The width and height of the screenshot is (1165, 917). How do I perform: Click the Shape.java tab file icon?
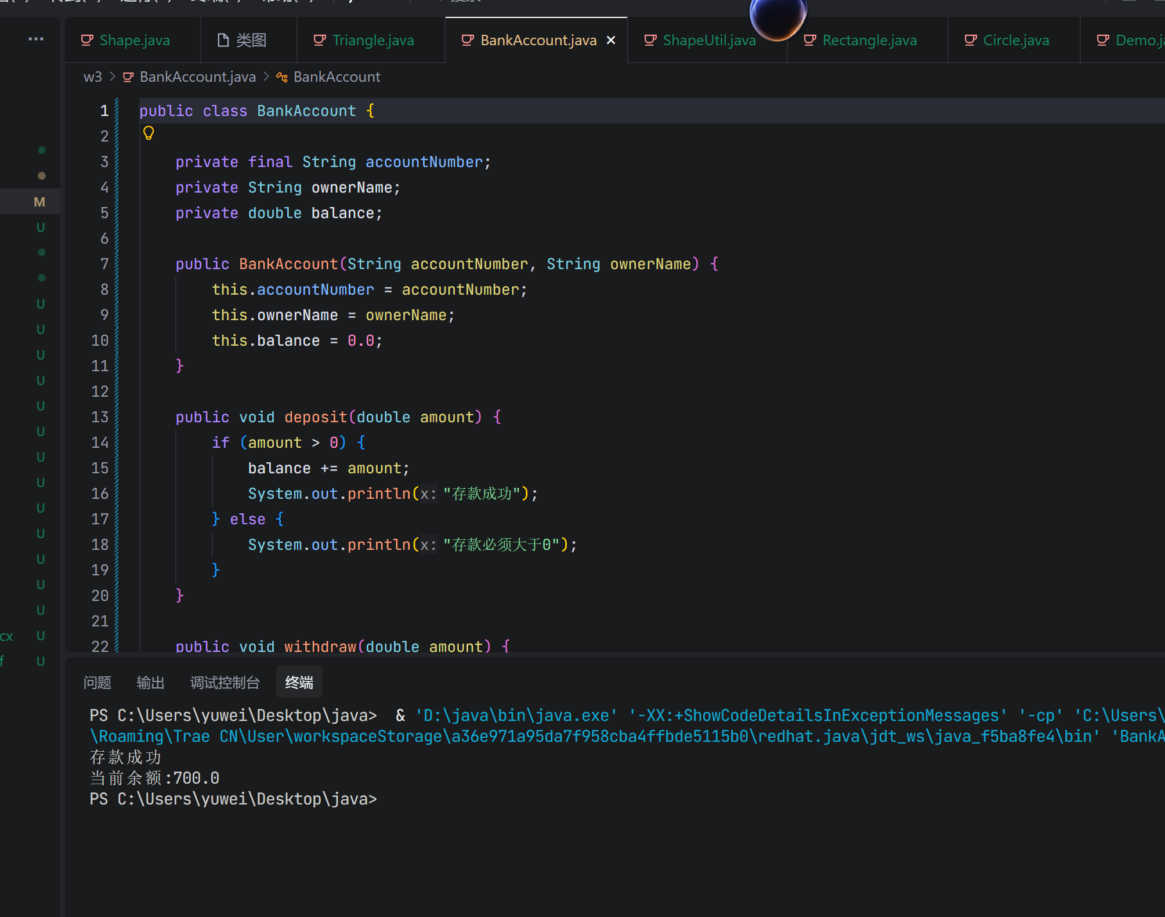(87, 40)
